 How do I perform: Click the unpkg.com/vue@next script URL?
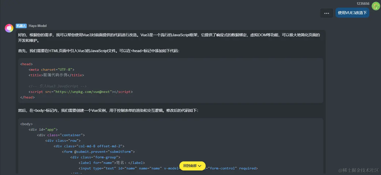click(83, 92)
